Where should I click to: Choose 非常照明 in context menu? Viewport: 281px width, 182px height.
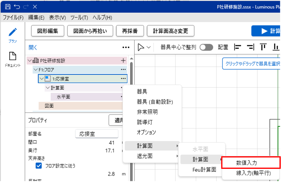coord(147,112)
